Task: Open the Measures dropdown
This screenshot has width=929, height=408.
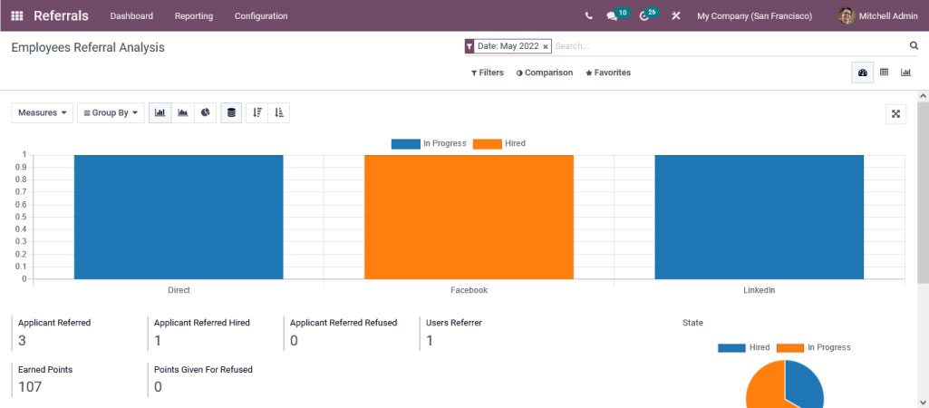Action: coord(42,112)
